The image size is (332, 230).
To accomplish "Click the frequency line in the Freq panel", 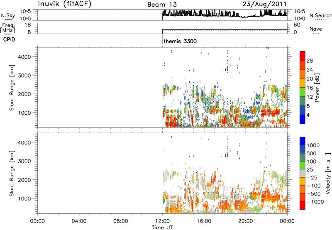I will 225,29.
